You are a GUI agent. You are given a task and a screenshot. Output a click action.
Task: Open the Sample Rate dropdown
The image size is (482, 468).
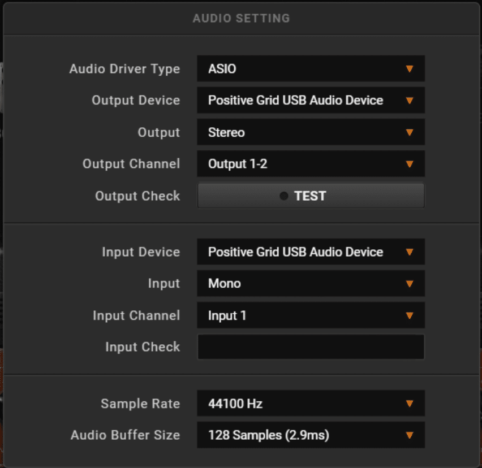coord(311,404)
